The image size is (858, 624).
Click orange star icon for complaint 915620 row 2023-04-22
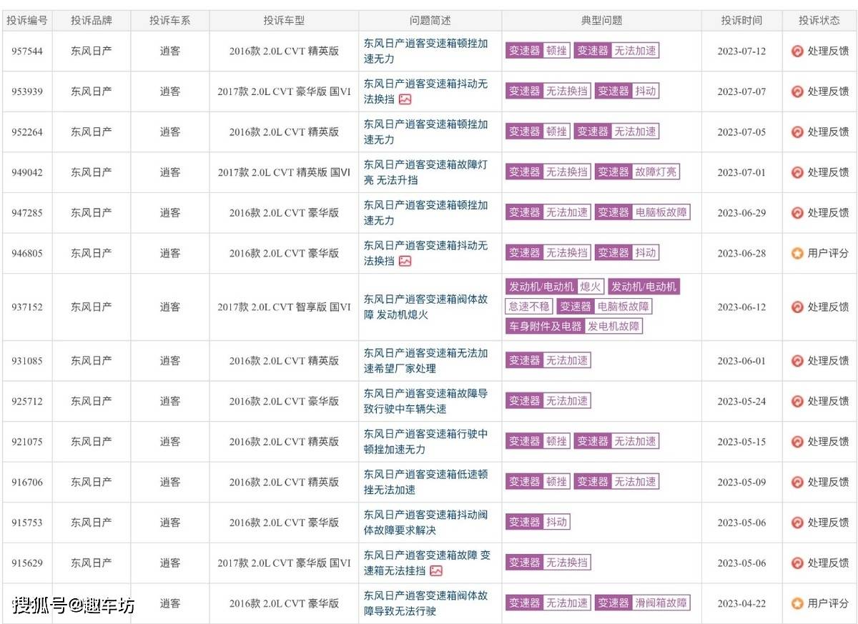point(797,603)
